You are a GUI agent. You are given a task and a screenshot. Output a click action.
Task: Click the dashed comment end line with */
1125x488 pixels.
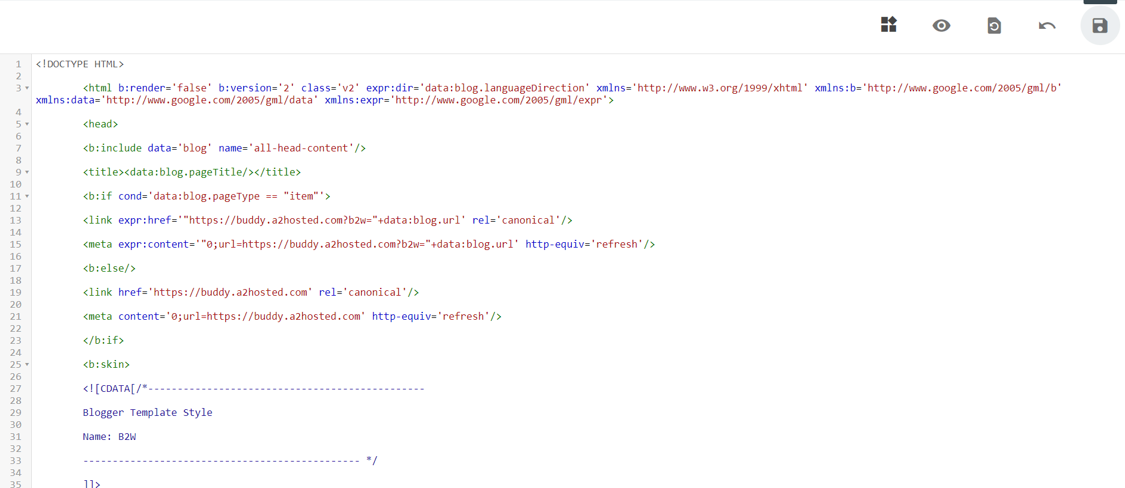coord(230,460)
